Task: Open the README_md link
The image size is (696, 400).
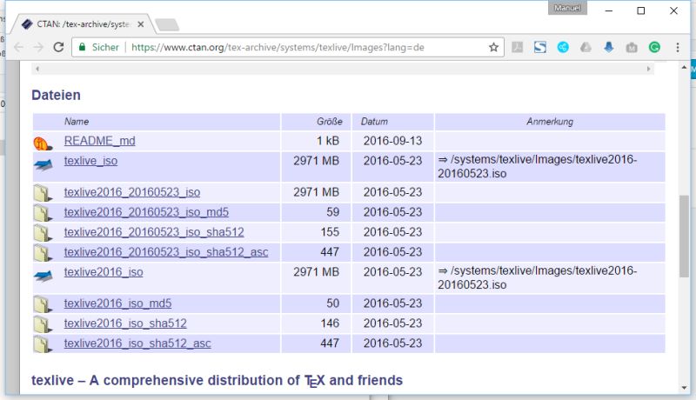Action: 100,141
